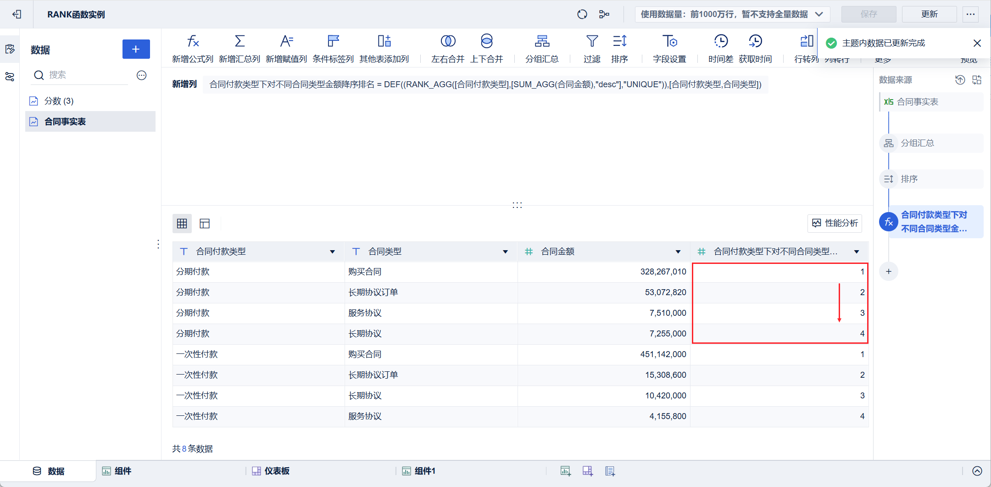Open the three-dot more menu in header
991x487 pixels.
click(970, 14)
